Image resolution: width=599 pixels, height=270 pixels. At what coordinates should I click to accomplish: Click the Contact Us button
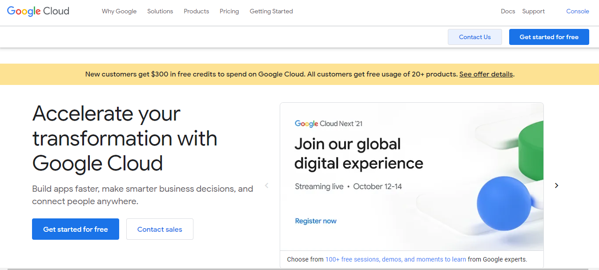click(x=474, y=37)
